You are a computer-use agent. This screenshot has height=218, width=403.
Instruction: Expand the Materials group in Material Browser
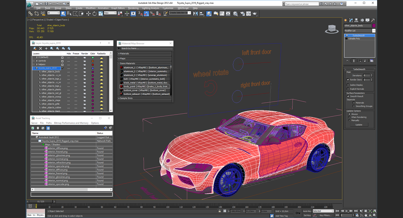pyautogui.click(x=145, y=54)
